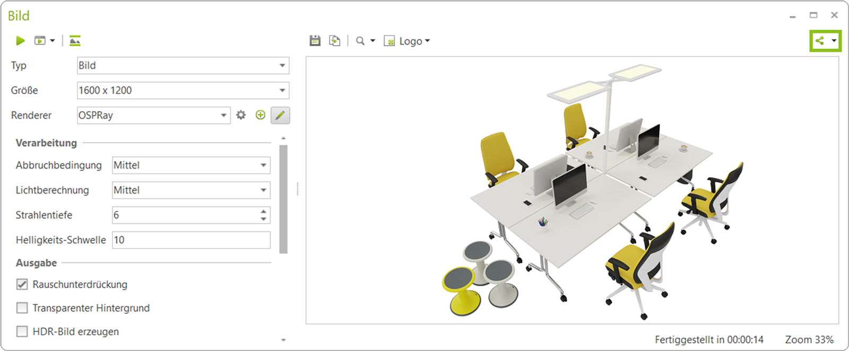Click the copy image icon beside save

335,41
